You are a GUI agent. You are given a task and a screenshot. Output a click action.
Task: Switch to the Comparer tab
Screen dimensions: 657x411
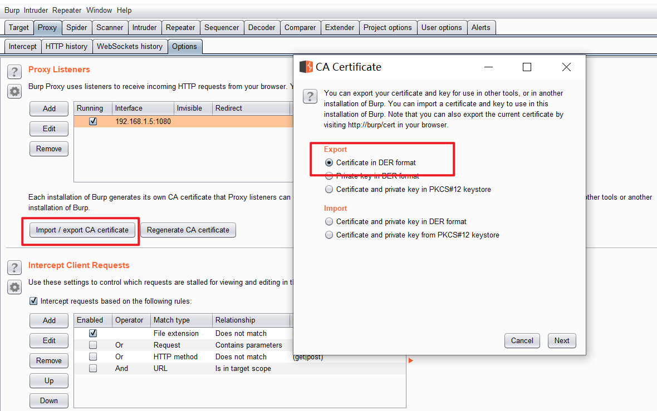tap(300, 28)
